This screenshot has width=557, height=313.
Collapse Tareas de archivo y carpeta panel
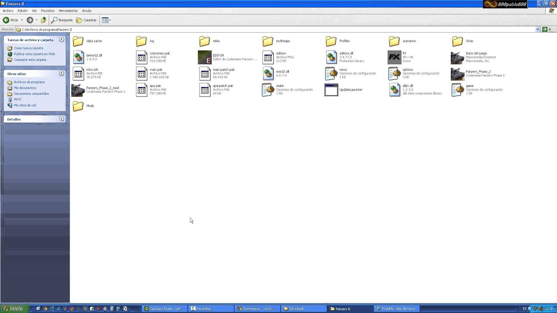[x=61, y=40]
